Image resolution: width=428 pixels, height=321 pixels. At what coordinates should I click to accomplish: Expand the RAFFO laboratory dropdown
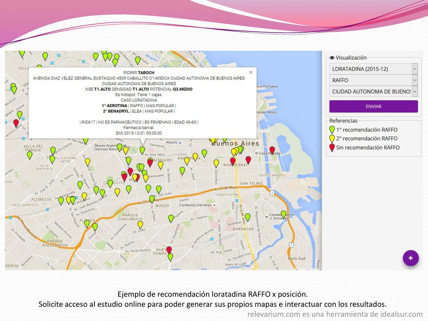(373, 80)
